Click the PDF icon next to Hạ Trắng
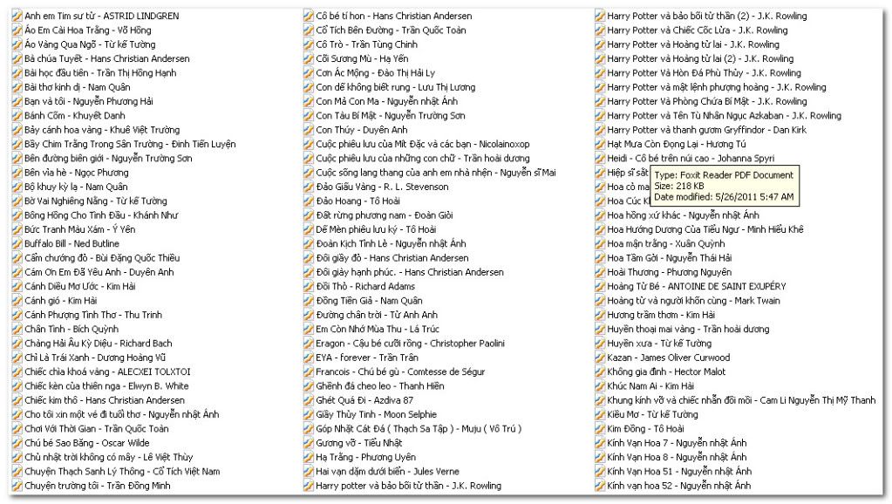The width and height of the screenshot is (892, 504). point(309,457)
